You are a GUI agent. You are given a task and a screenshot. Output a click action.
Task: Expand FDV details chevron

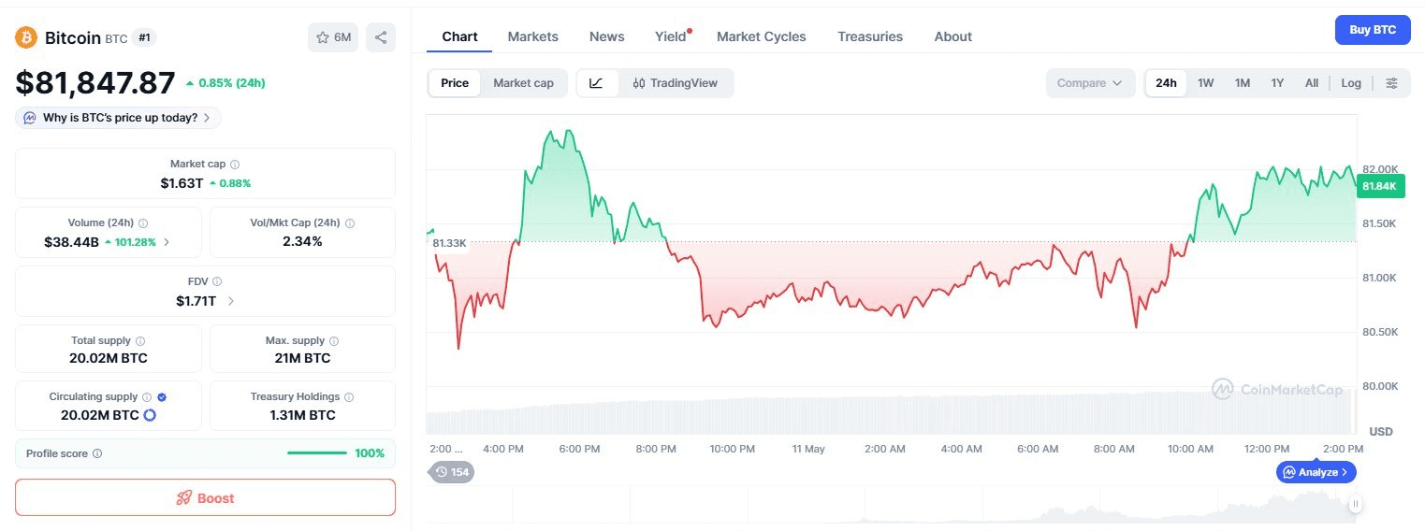pos(230,301)
